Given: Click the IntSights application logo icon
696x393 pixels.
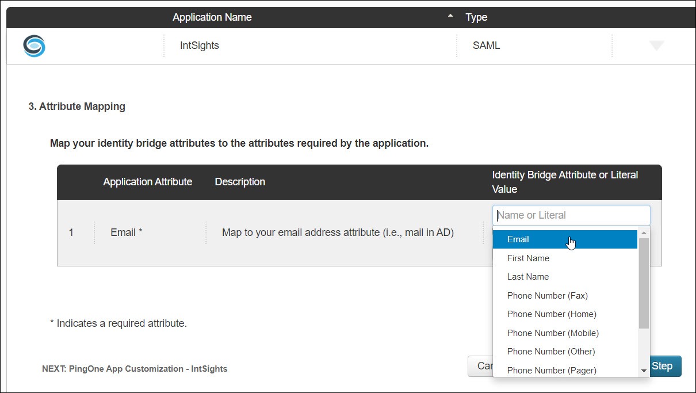Looking at the screenshot, I should pos(34,46).
